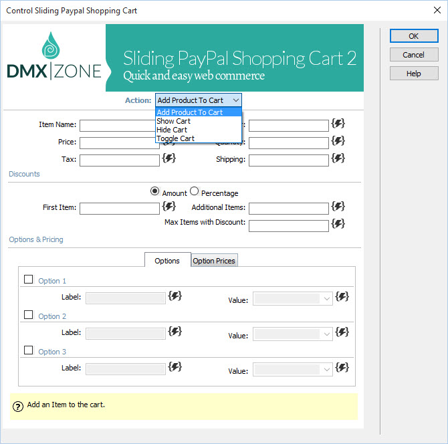The image size is (448, 444).
Task: Click dynamic data icon beside First Item field
Action: 169,206
